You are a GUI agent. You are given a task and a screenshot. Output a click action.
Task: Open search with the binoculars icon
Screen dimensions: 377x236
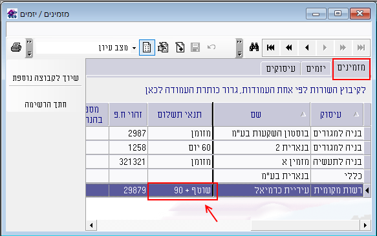click(x=254, y=47)
